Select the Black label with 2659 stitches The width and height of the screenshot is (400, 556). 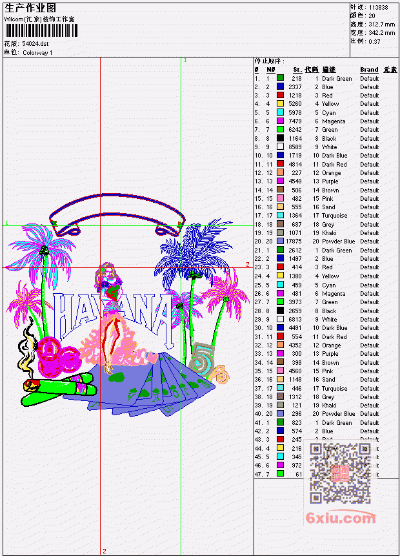tap(329, 311)
